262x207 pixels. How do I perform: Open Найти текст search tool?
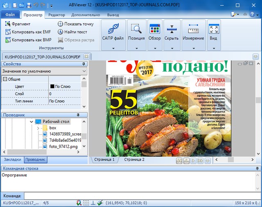pyautogui.click(x=61, y=32)
